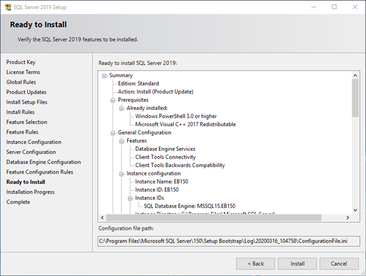Viewport: 366px width, 276px height.
Task: Close the setup window
Action: coord(355,7)
